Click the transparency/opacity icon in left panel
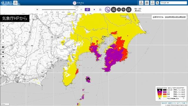 (x=3, y=52)
